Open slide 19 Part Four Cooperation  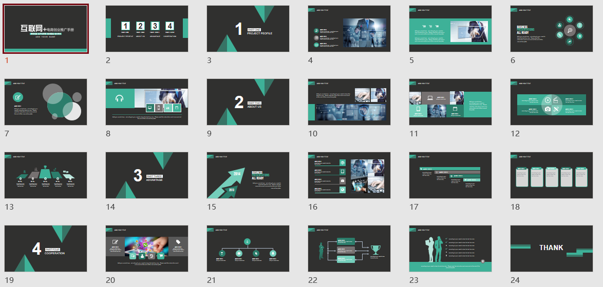(46, 249)
